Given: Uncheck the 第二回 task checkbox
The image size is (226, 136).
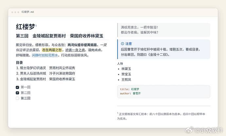Looking at the screenshot, I should [x=17, y=93].
